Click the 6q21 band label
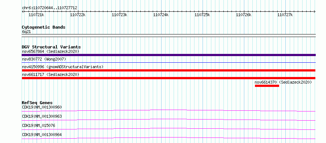Screen dimensions: 326x143 26,32
